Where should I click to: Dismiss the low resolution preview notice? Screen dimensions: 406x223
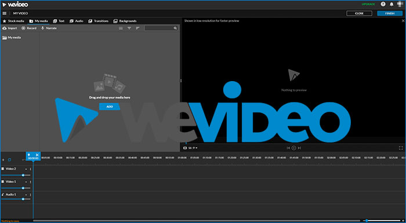[x=403, y=21]
